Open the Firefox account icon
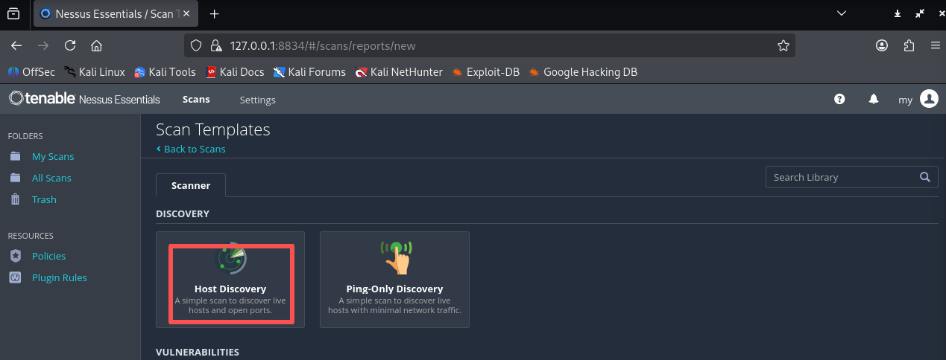 pos(882,45)
